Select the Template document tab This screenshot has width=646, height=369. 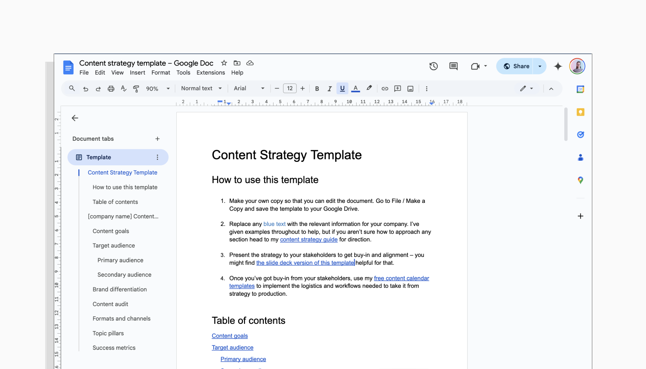click(x=98, y=157)
